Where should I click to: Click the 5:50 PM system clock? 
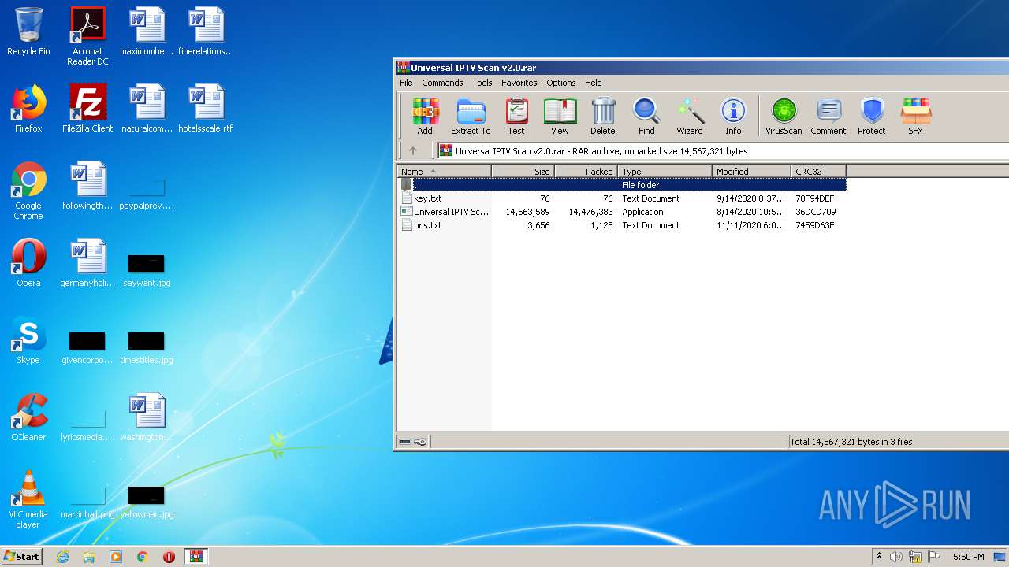[968, 557]
